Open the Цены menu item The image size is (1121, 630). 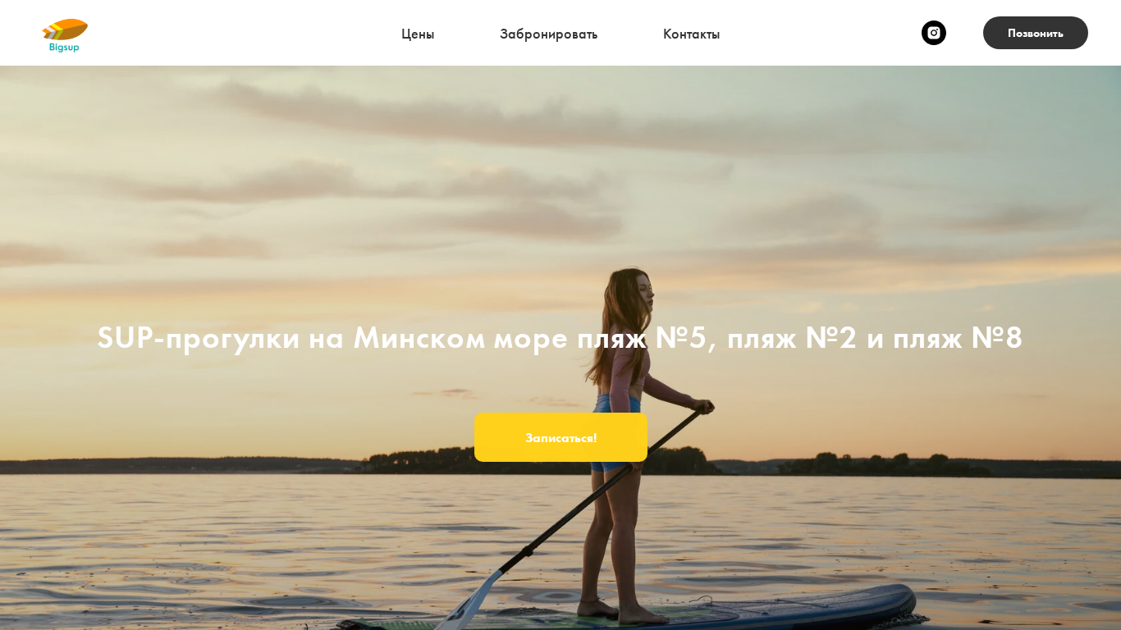(418, 34)
